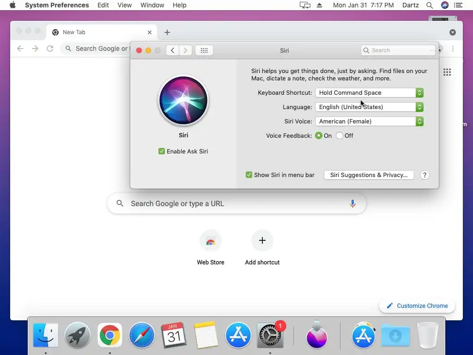473x355 pixels.
Task: Open the Downloads folder in the Dock
Action: (x=395, y=335)
